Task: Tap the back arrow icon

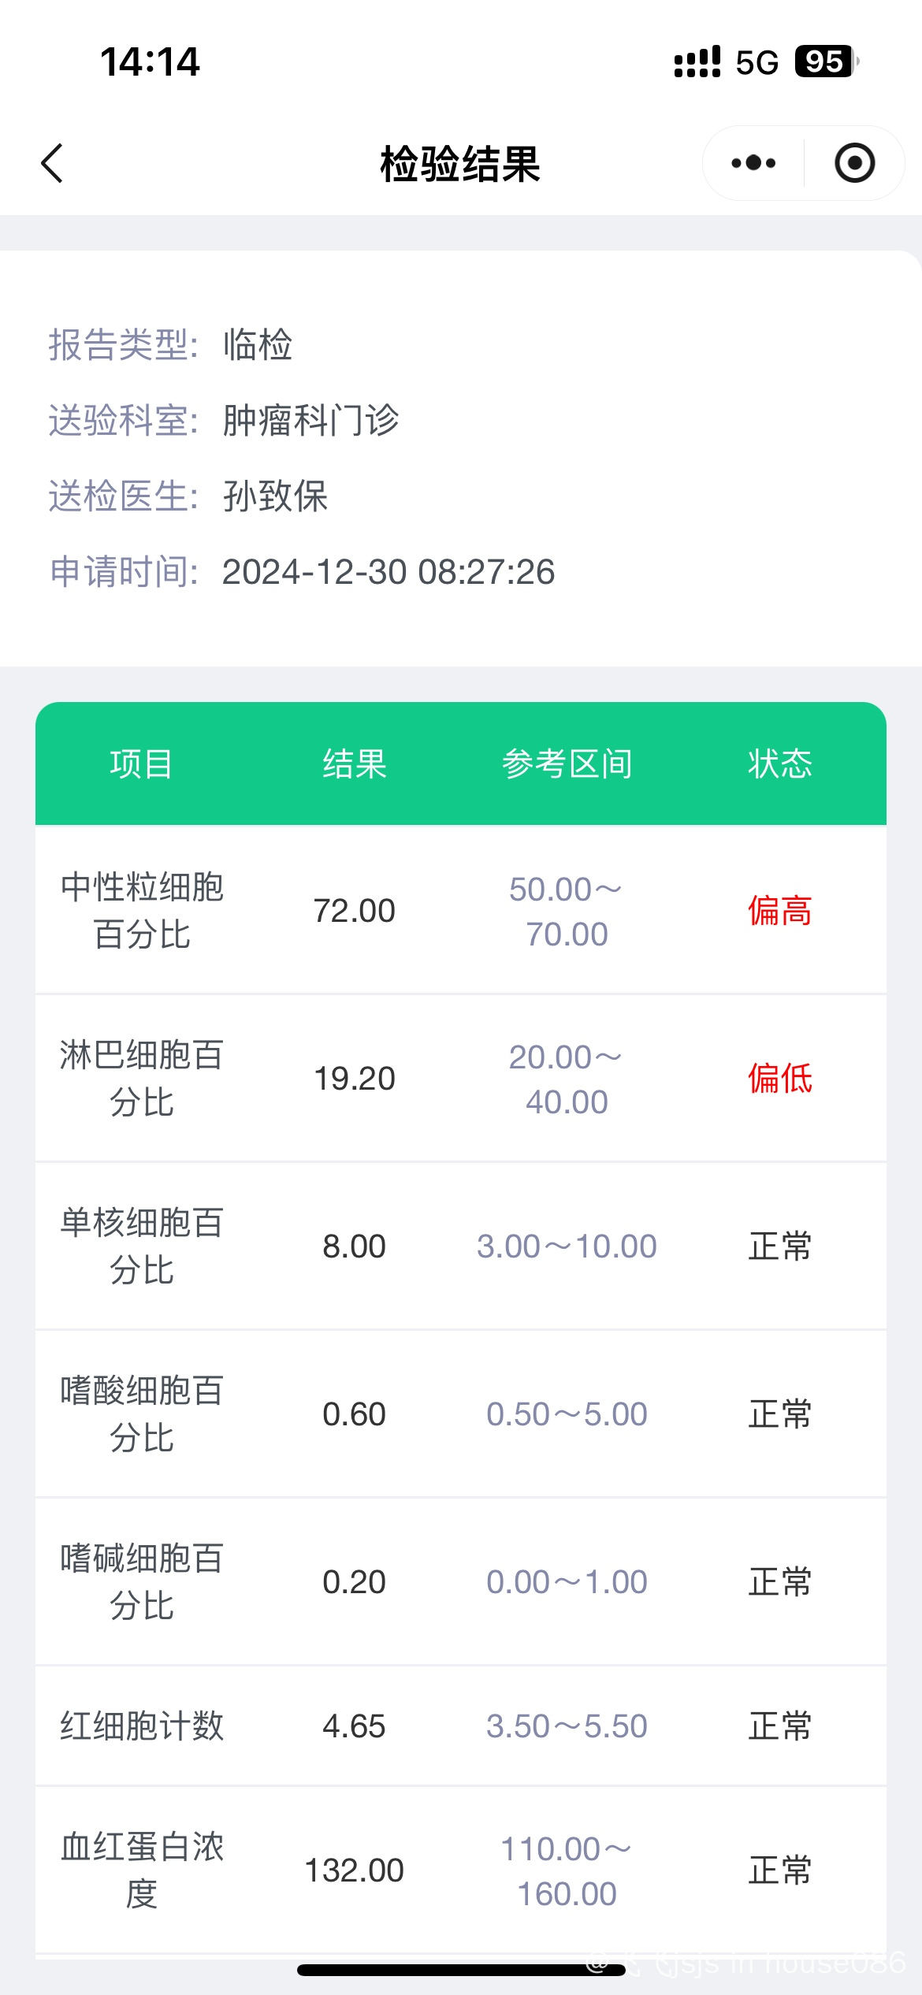Action: 52,164
